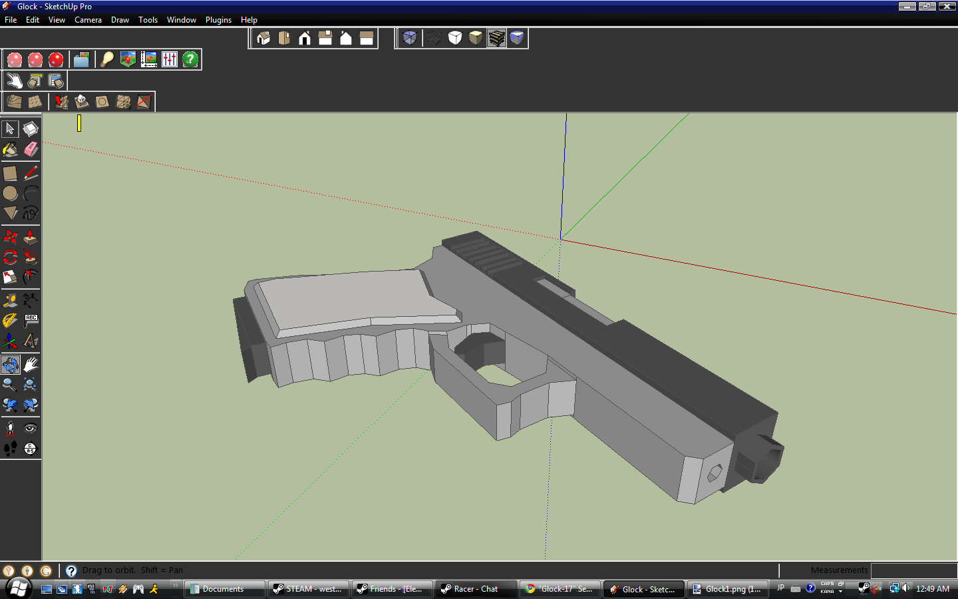Select the Section Plane tool
Image resolution: width=958 pixels, height=599 pixels.
tap(31, 449)
